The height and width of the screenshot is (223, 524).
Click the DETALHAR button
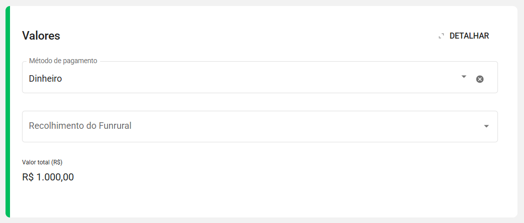click(464, 36)
